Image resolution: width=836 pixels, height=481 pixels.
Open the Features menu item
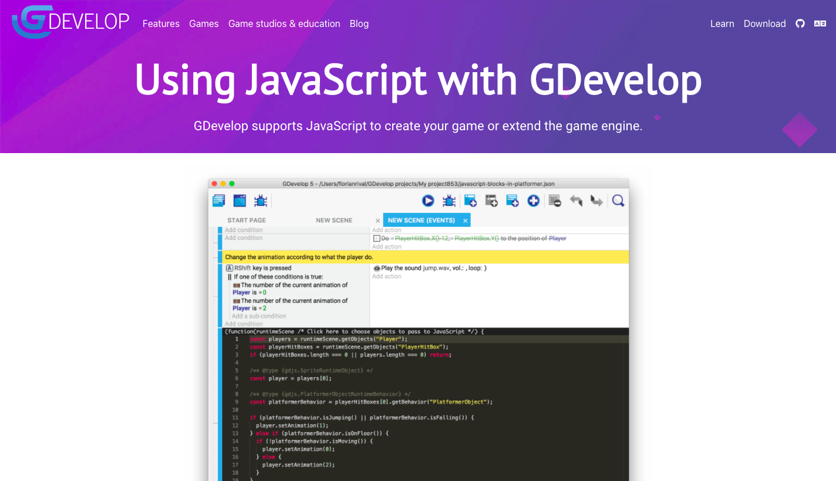coord(161,23)
